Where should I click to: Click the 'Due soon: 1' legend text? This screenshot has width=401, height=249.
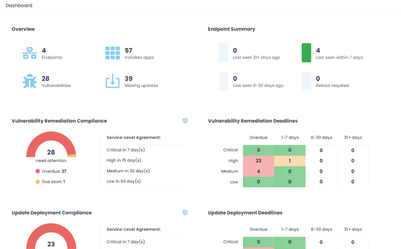coord(53,182)
